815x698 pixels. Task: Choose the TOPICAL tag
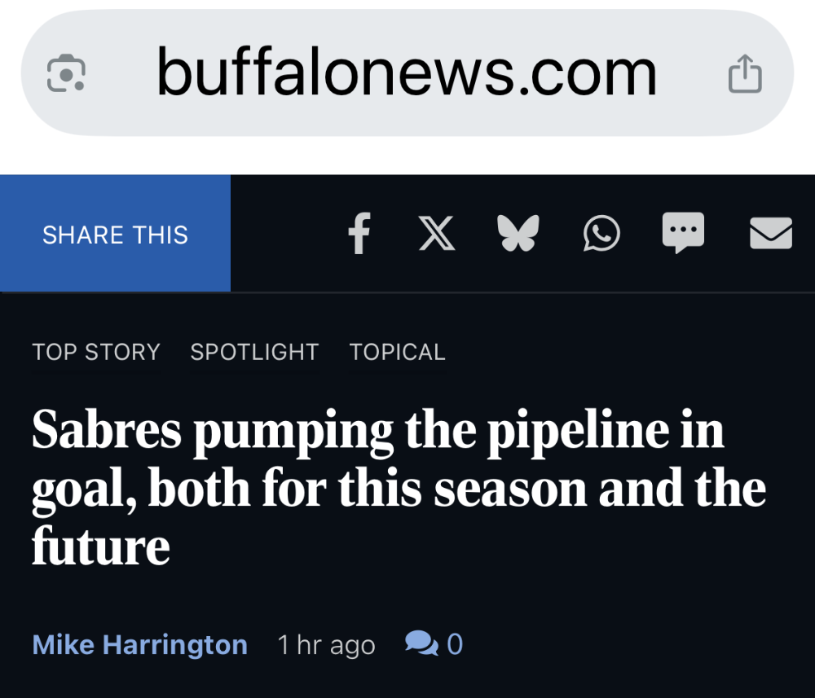[397, 352]
